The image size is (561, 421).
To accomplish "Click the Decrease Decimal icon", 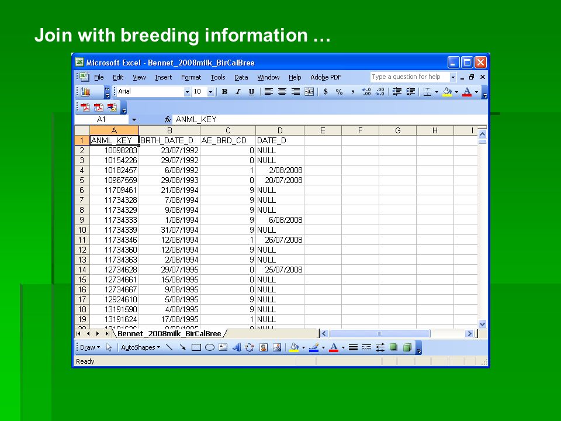I will 380,92.
